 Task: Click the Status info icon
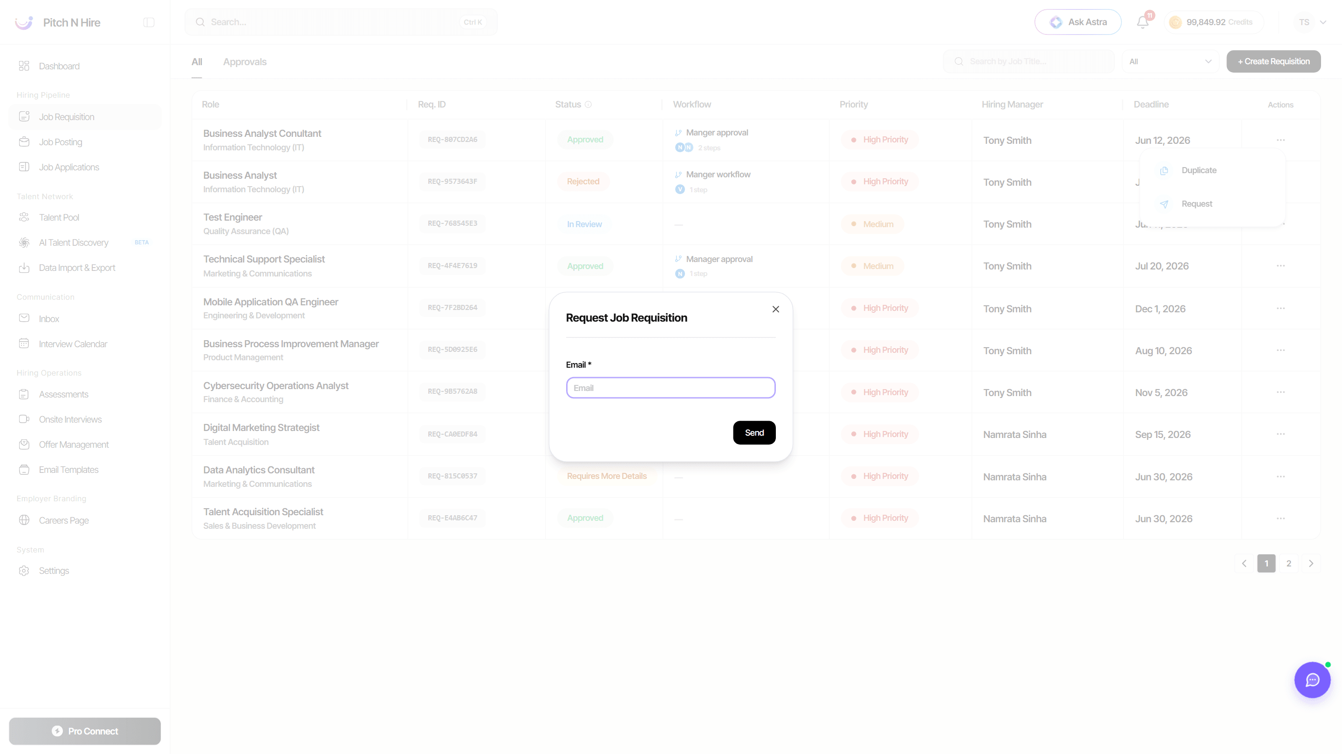588,104
